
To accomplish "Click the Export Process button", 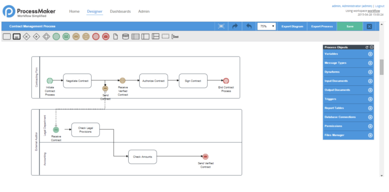I will (322, 26).
